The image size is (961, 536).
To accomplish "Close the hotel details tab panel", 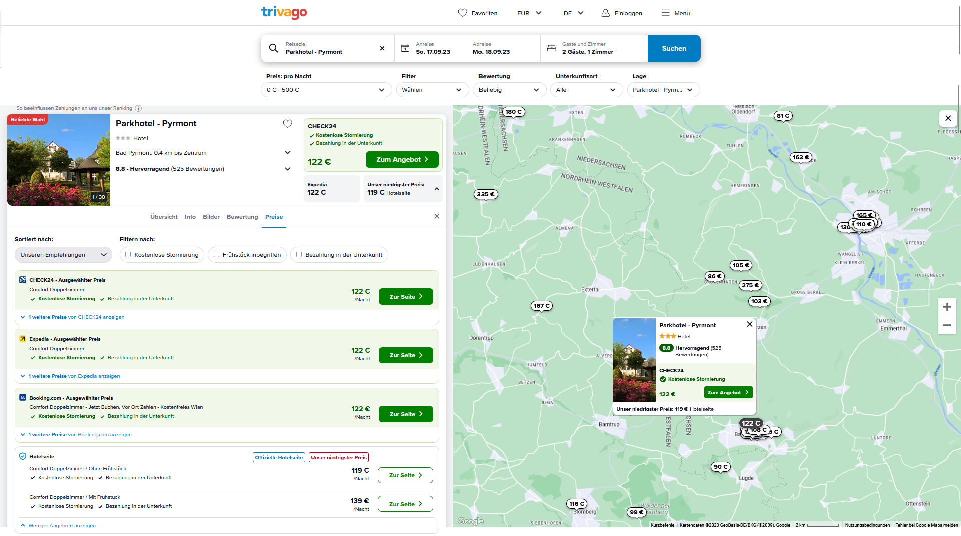I will 437,216.
